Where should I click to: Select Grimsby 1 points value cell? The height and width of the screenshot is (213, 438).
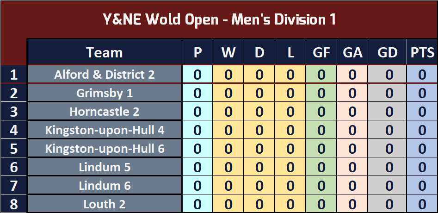422,93
